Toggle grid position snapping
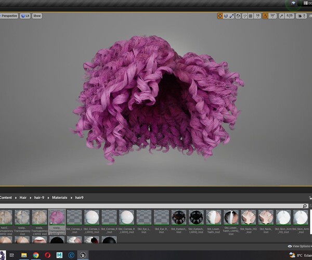This screenshot has height=260, width=312. tap(251, 16)
